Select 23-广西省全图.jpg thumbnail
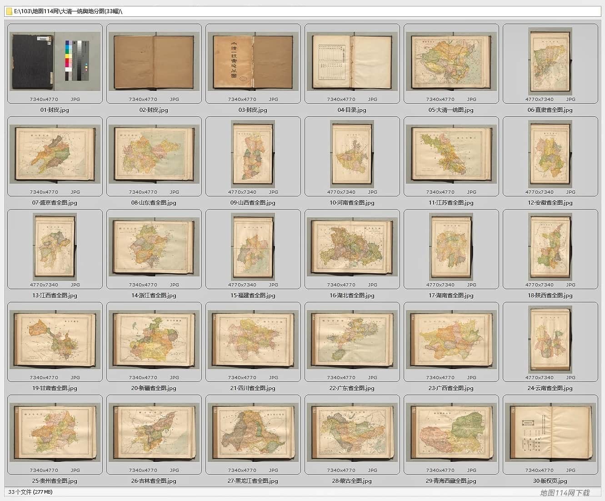605x501 pixels. click(451, 342)
